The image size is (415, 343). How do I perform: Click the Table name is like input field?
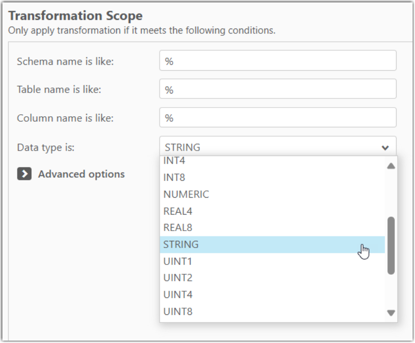point(276,88)
